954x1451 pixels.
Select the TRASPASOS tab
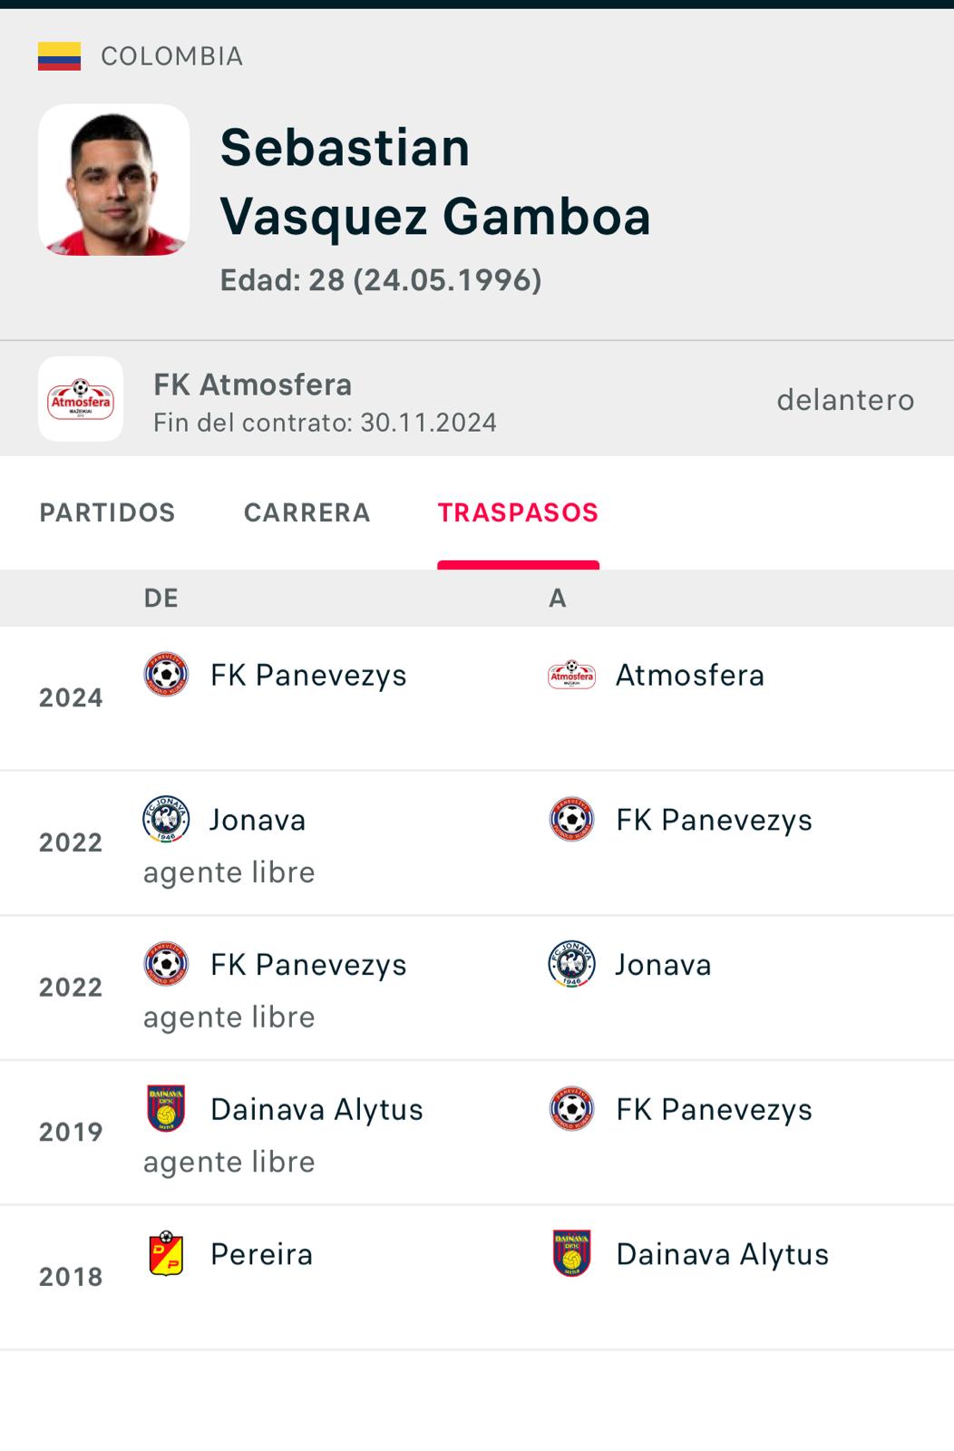[x=518, y=512]
